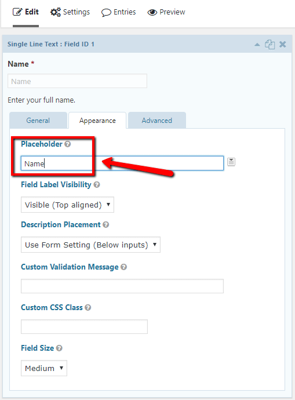Image resolution: width=295 pixels, height=400 pixels.
Task: Open the Field Label Visibility dropdown
Action: point(67,205)
